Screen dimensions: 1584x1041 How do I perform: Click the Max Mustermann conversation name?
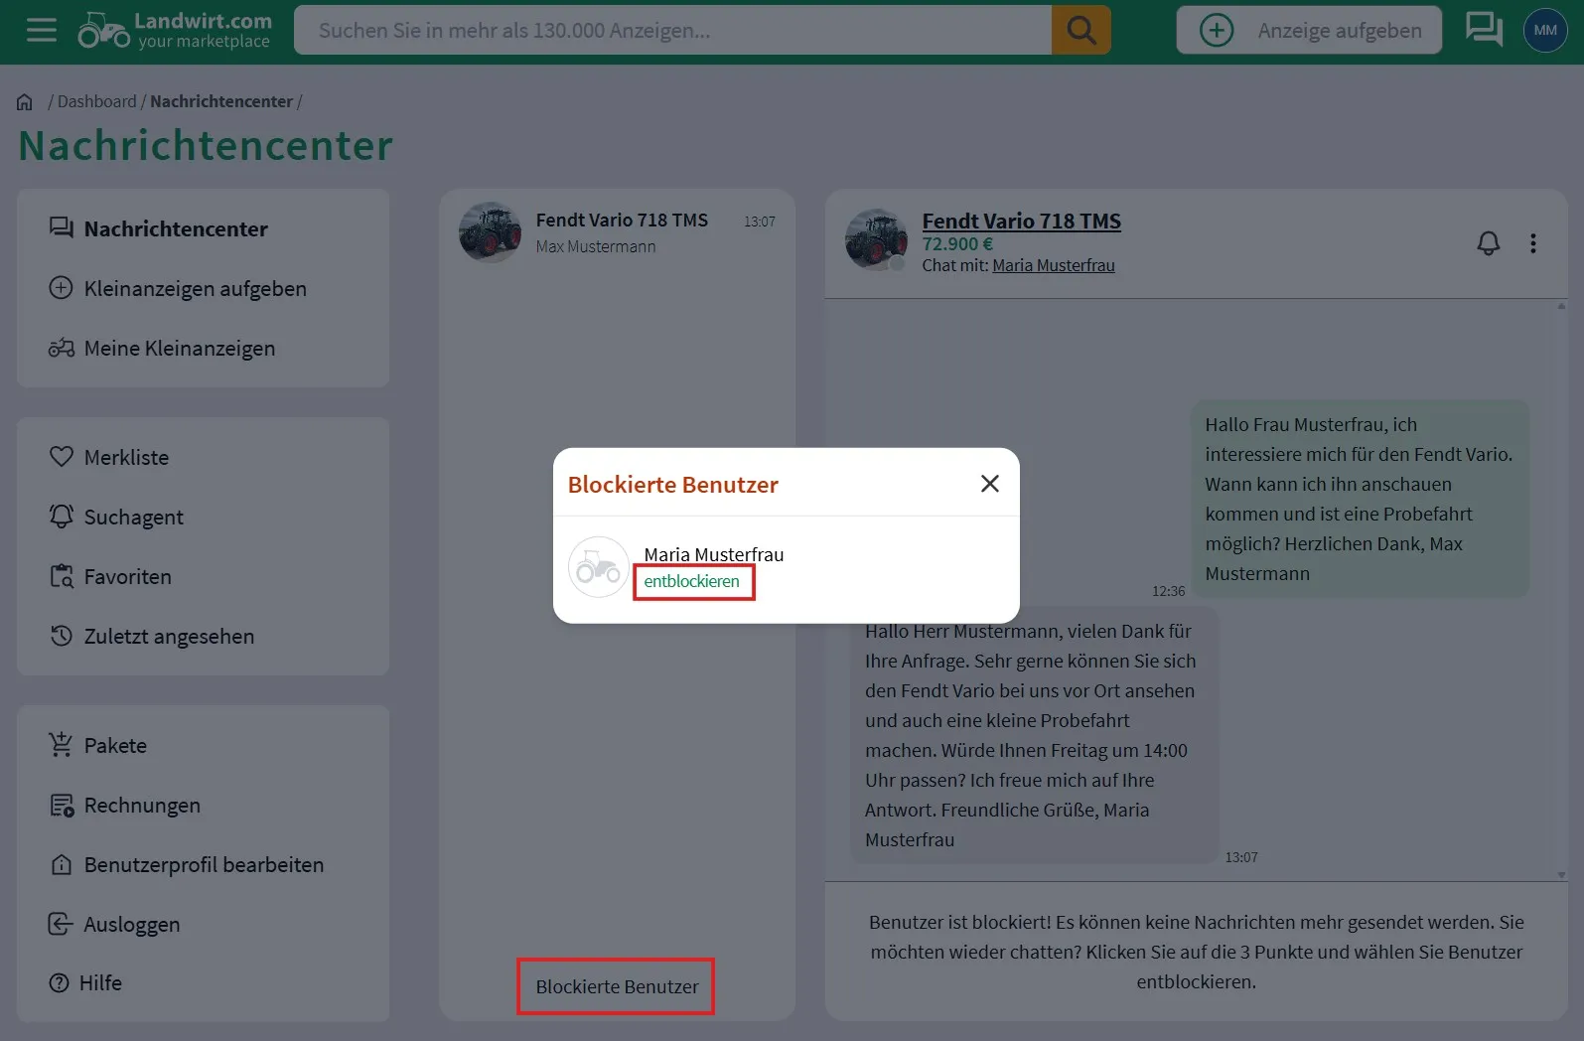point(596,246)
